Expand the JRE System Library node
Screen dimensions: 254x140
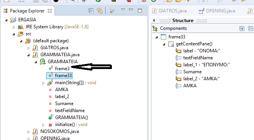(14, 27)
